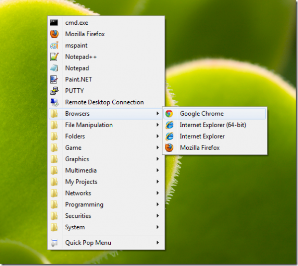Click the My Projects folder icon
This screenshot has width=298, height=266.
54,182
